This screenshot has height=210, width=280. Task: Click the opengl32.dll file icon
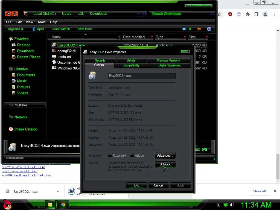coord(54,51)
